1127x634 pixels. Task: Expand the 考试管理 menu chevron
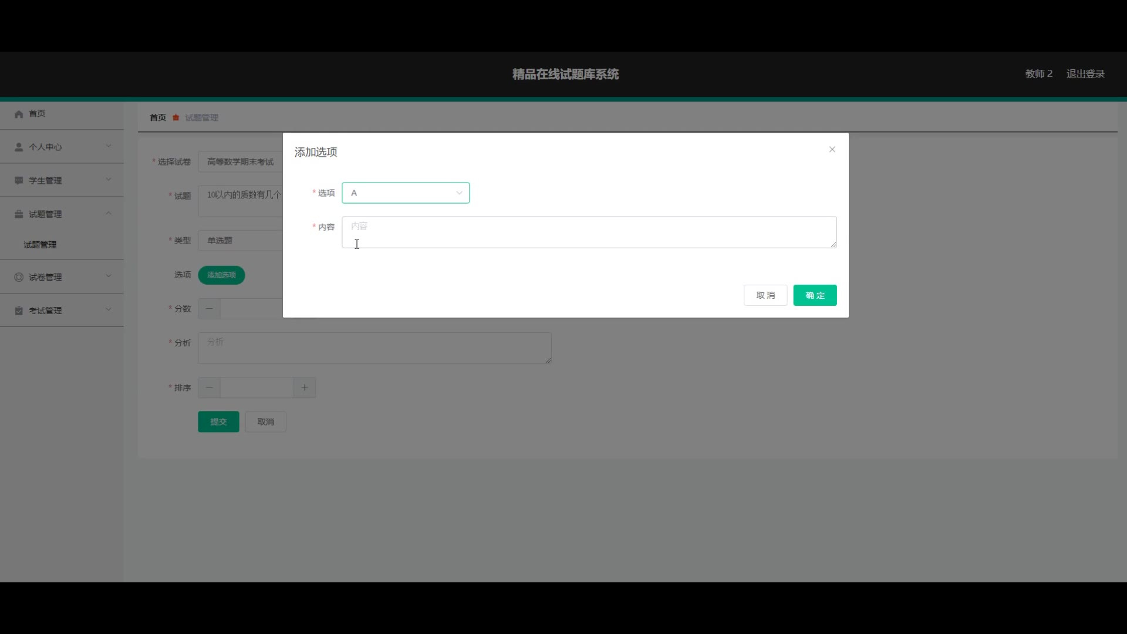click(109, 310)
